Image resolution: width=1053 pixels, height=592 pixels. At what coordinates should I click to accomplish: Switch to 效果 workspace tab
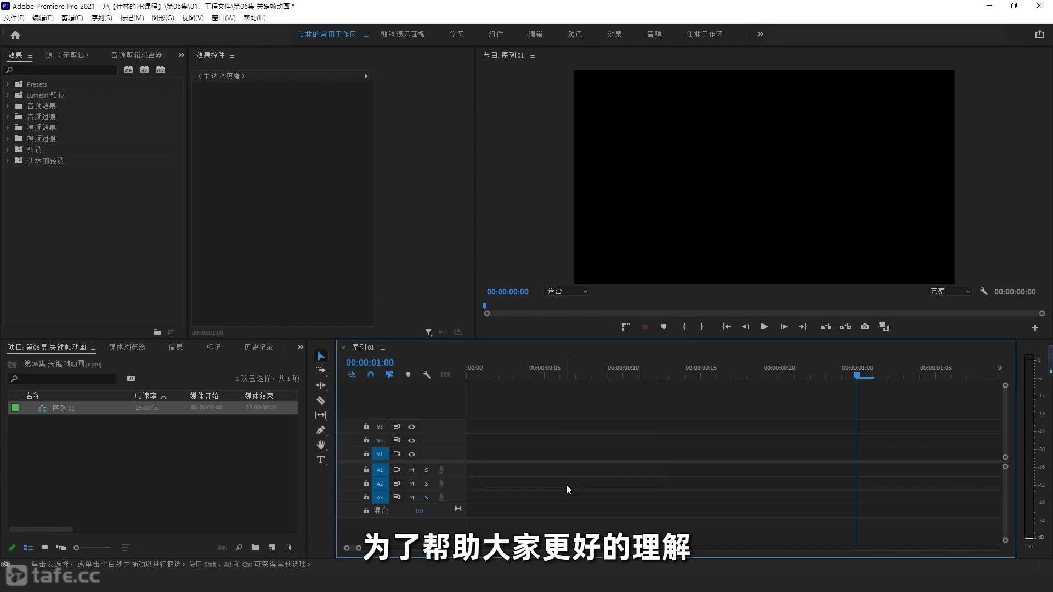pos(614,34)
